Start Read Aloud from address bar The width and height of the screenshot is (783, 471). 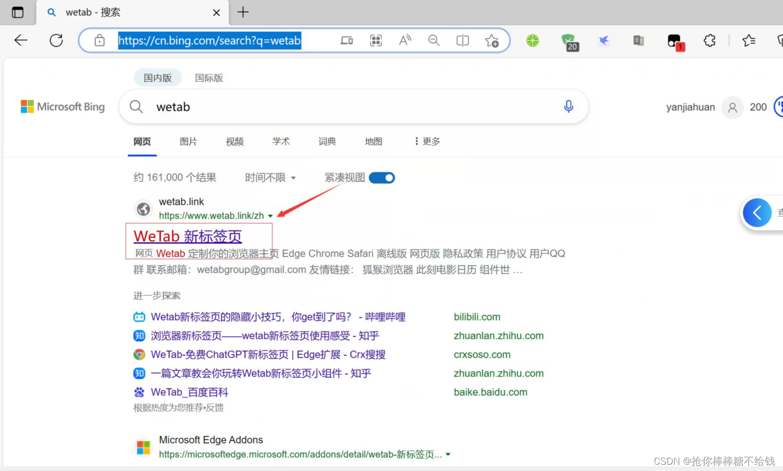pos(405,40)
